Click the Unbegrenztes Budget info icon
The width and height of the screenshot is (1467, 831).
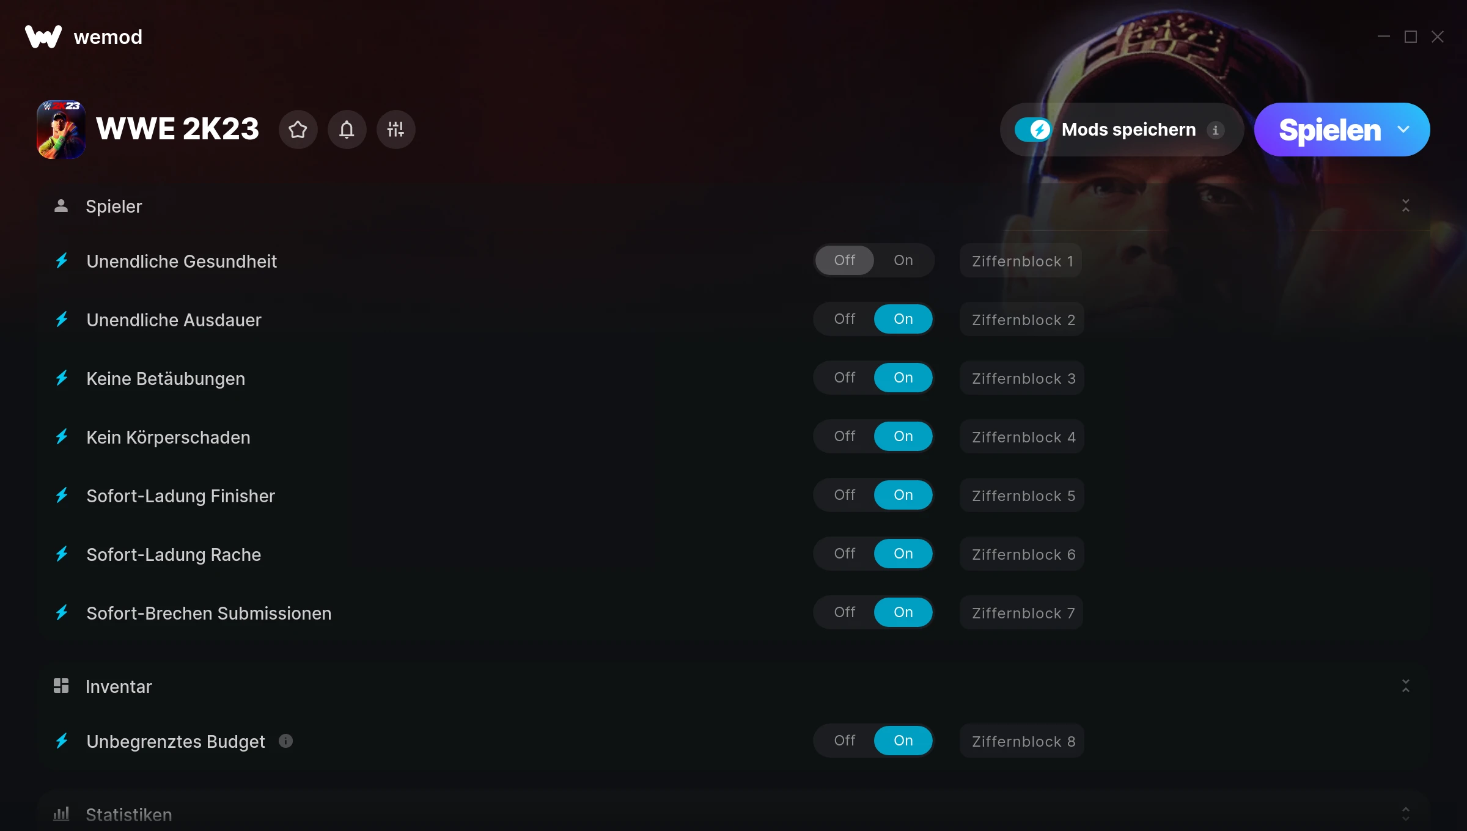pyautogui.click(x=285, y=741)
